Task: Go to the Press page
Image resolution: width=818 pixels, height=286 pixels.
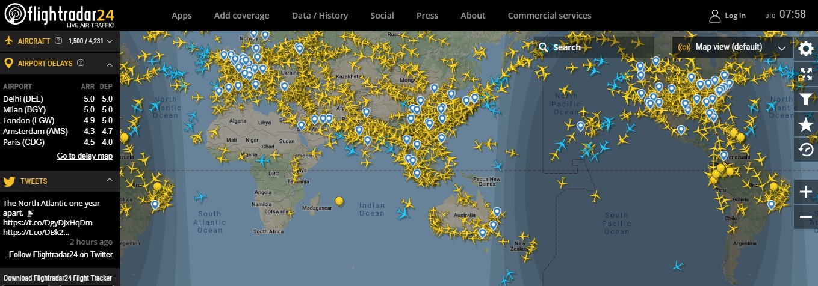Action: pos(427,16)
